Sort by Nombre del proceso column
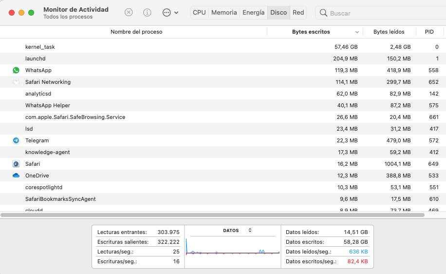 point(136,32)
